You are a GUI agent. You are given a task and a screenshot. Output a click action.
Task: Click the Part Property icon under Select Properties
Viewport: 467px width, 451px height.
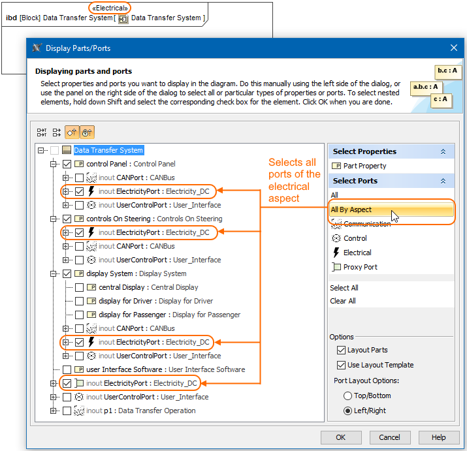(x=337, y=166)
